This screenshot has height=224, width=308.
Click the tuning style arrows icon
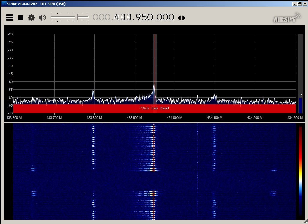[x=182, y=18]
